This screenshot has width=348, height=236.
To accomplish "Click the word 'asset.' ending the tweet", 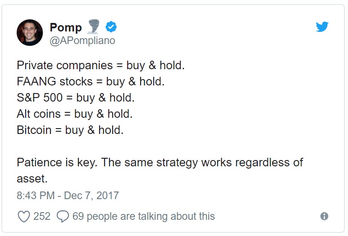I will tap(32, 179).
